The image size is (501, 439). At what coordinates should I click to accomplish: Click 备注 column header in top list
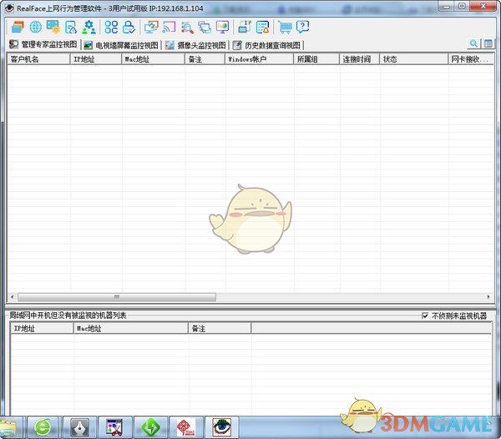[x=205, y=59]
